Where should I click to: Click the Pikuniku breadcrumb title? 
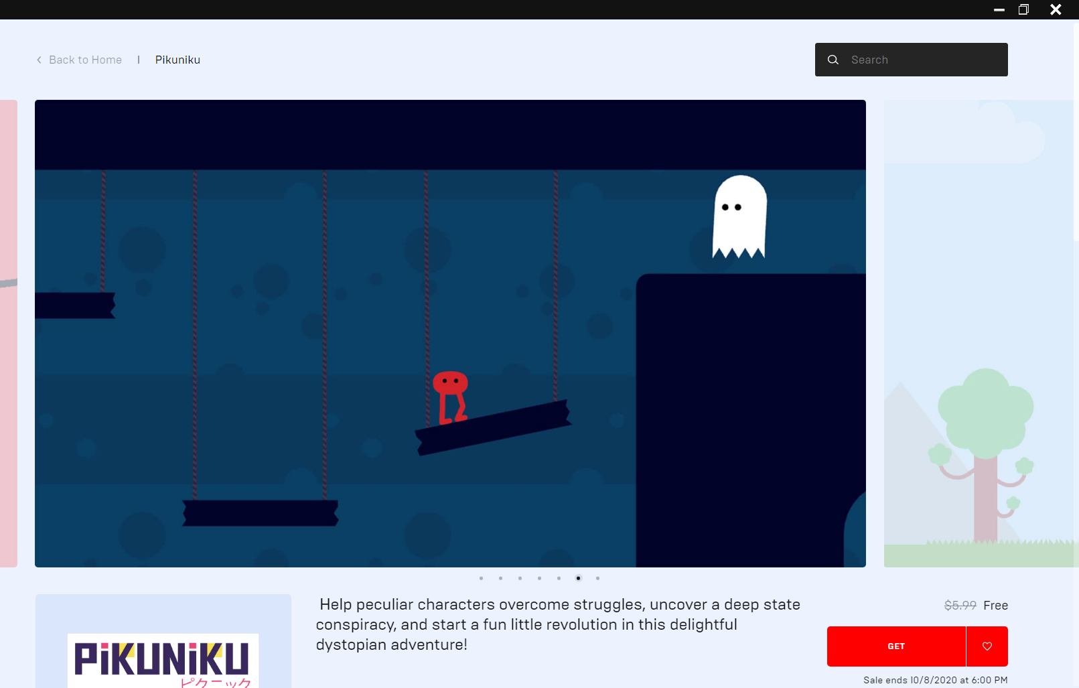click(177, 60)
